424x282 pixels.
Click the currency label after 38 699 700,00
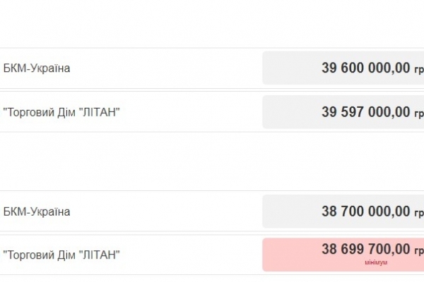418,250
